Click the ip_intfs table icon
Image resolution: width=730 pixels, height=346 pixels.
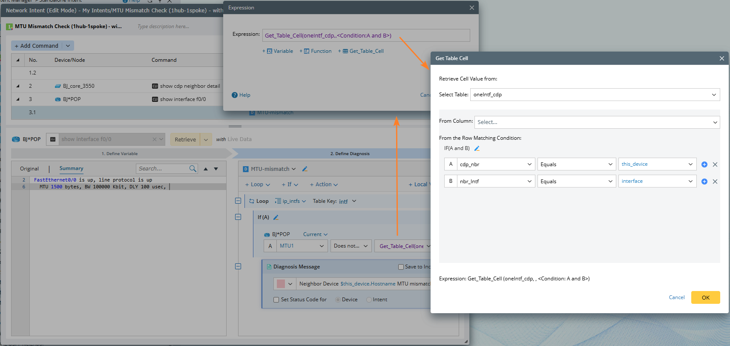point(278,201)
